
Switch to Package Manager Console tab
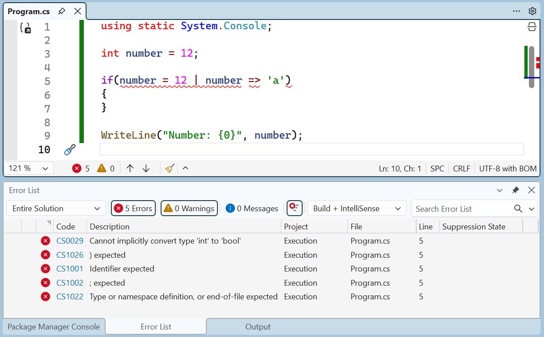54,327
